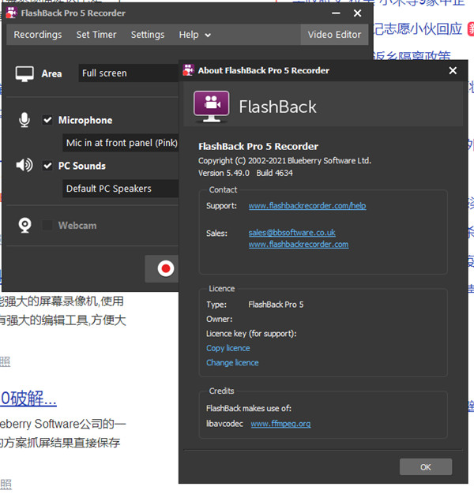The width and height of the screenshot is (474, 494).
Task: Close the About FlashBack dialog
Action: 453,70
